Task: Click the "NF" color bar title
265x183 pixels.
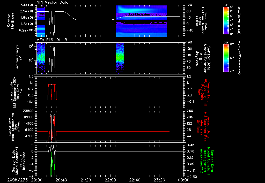Action: click(226, 5)
